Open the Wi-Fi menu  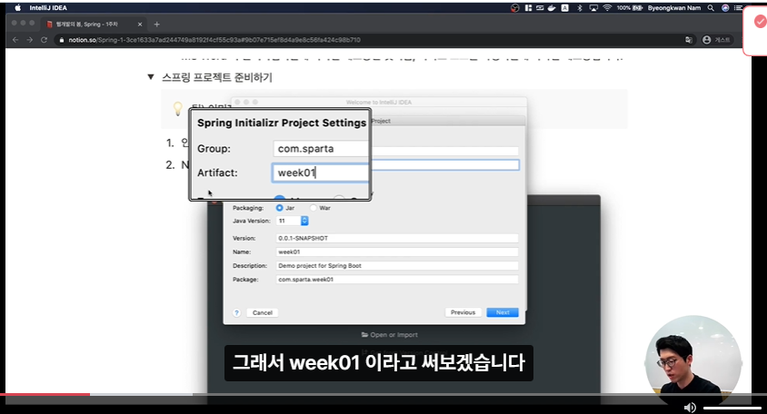607,8
